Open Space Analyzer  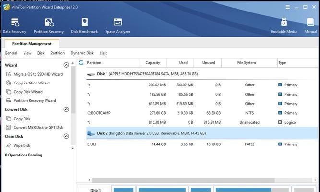point(118,25)
